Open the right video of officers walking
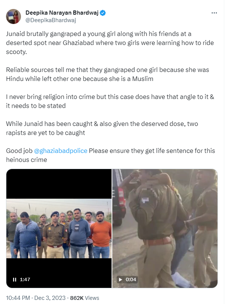The width and height of the screenshot is (228, 304). [x=165, y=228]
